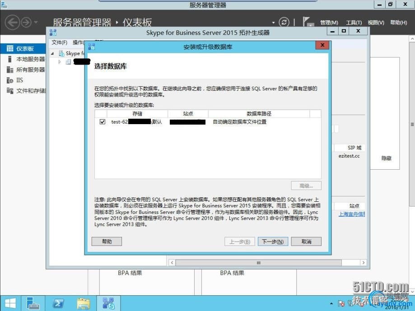Image resolution: width=415 pixels, height=311 pixels.
Task: Click the Topology Builder title bar icon
Action: coord(53,32)
